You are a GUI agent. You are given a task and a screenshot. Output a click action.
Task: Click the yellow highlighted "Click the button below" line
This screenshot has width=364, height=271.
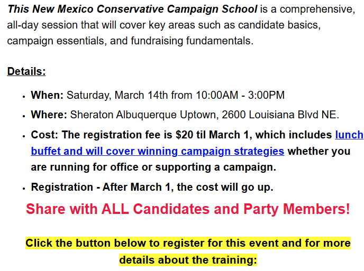pos(188,243)
